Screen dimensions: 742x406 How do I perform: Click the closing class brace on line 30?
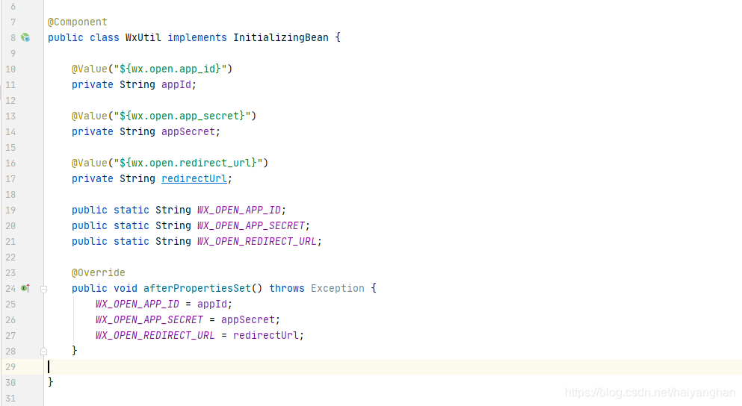click(x=51, y=382)
